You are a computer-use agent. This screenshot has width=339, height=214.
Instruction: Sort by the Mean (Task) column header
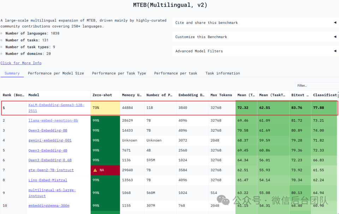[x=246, y=95]
